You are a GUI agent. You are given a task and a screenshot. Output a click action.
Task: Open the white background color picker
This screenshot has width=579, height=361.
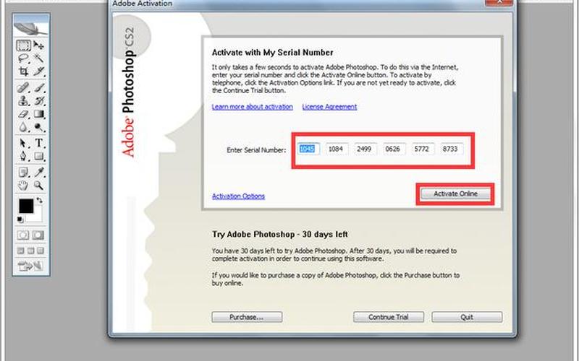(36, 217)
